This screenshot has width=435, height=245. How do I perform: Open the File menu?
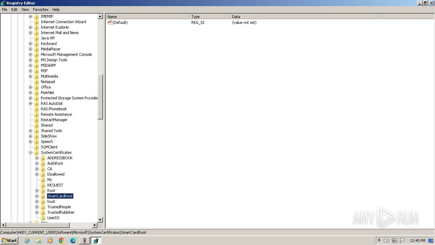click(x=4, y=10)
